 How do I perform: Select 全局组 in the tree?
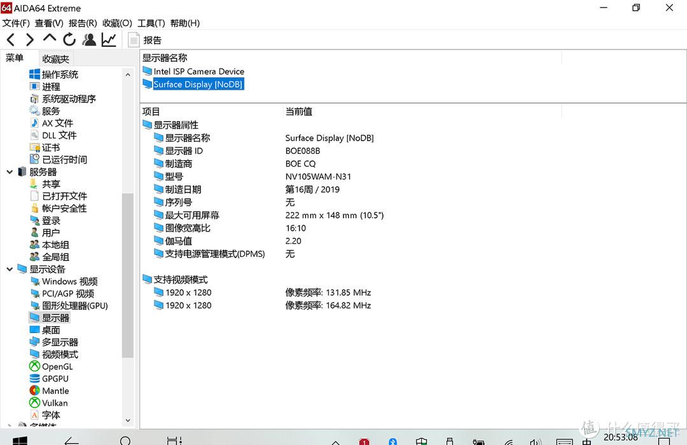click(50, 257)
